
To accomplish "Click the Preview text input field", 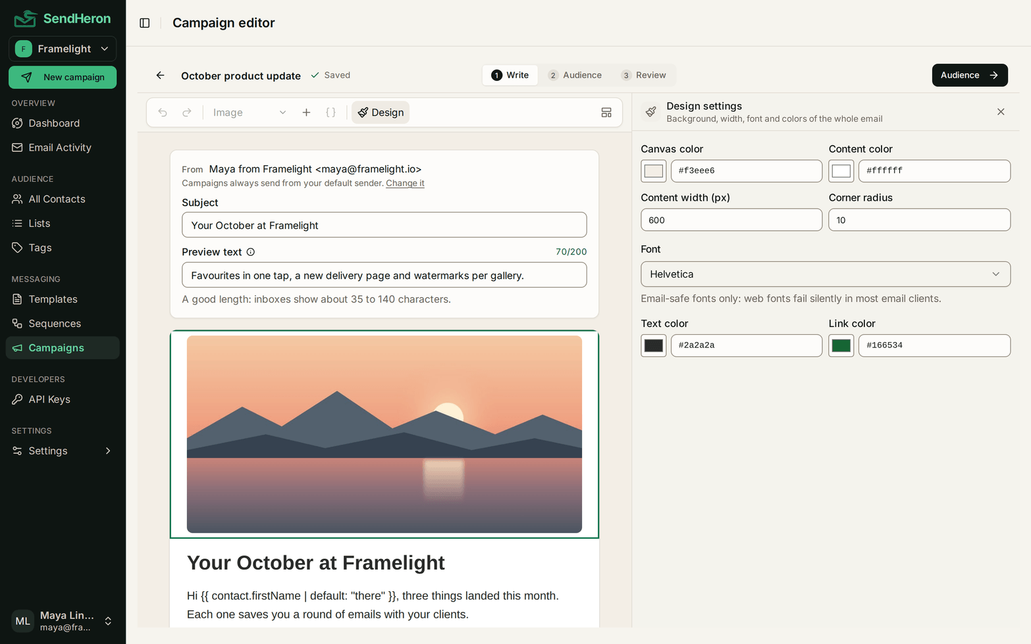I will 384,275.
